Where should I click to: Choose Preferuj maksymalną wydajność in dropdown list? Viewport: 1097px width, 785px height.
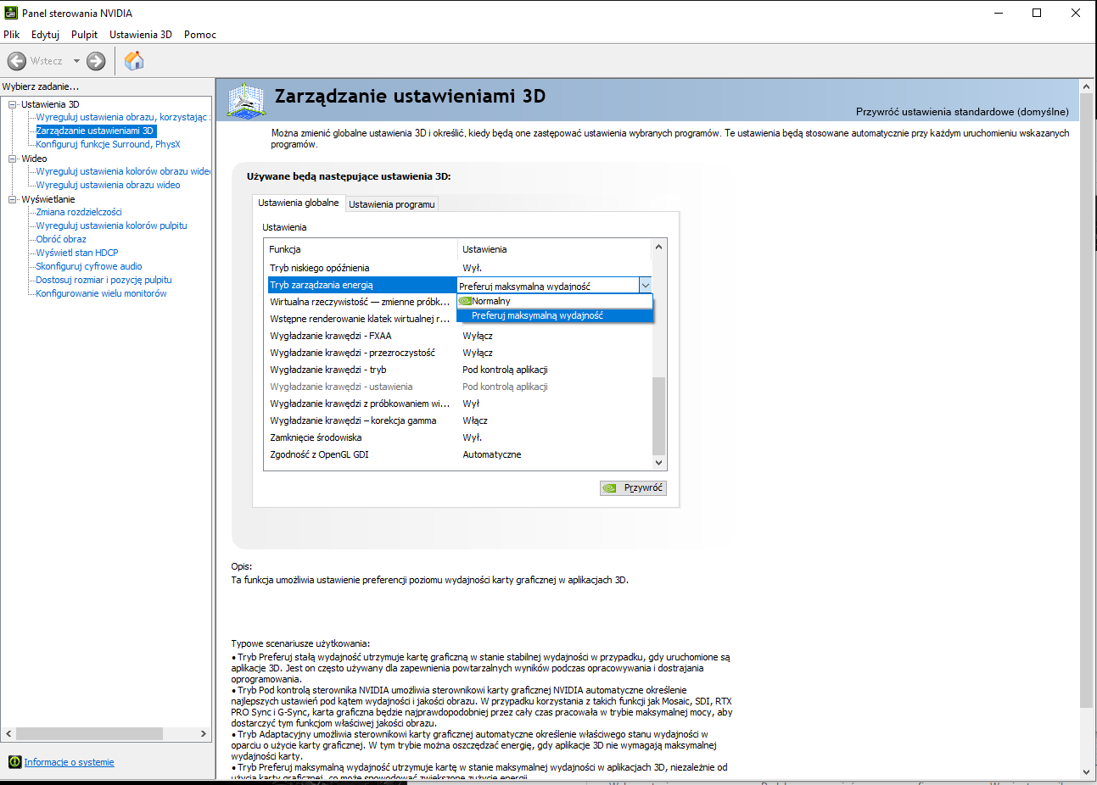tap(555, 315)
